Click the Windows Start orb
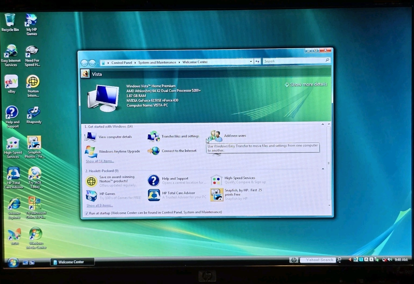The height and width of the screenshot is (284, 414). pos(13,262)
